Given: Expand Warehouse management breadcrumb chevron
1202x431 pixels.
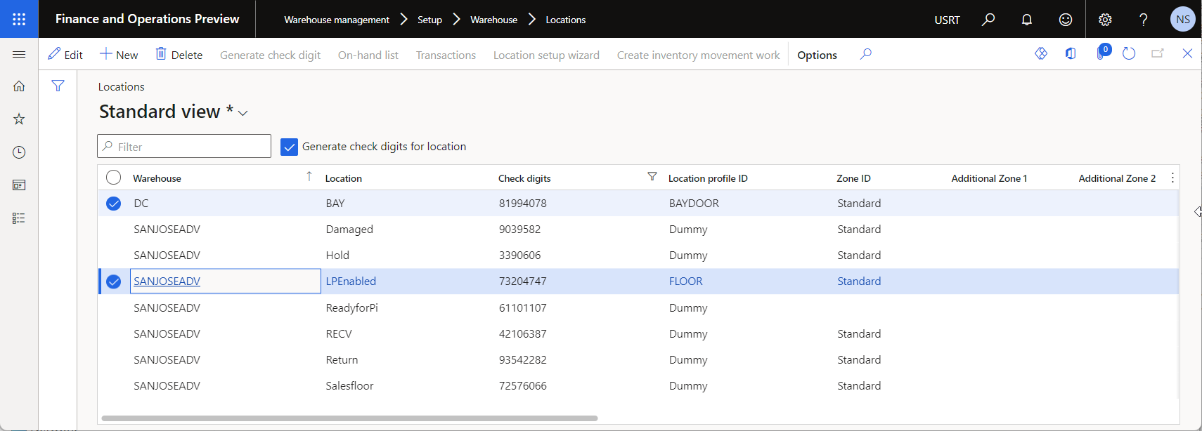Looking at the screenshot, I should click(x=404, y=20).
